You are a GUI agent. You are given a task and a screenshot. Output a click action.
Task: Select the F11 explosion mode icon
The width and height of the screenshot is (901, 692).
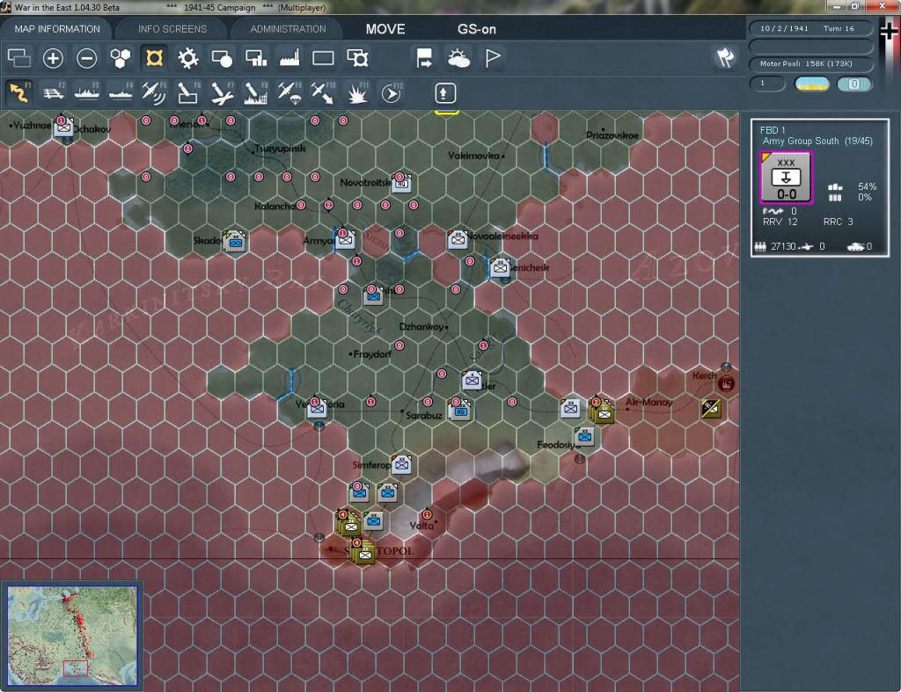[x=357, y=92]
